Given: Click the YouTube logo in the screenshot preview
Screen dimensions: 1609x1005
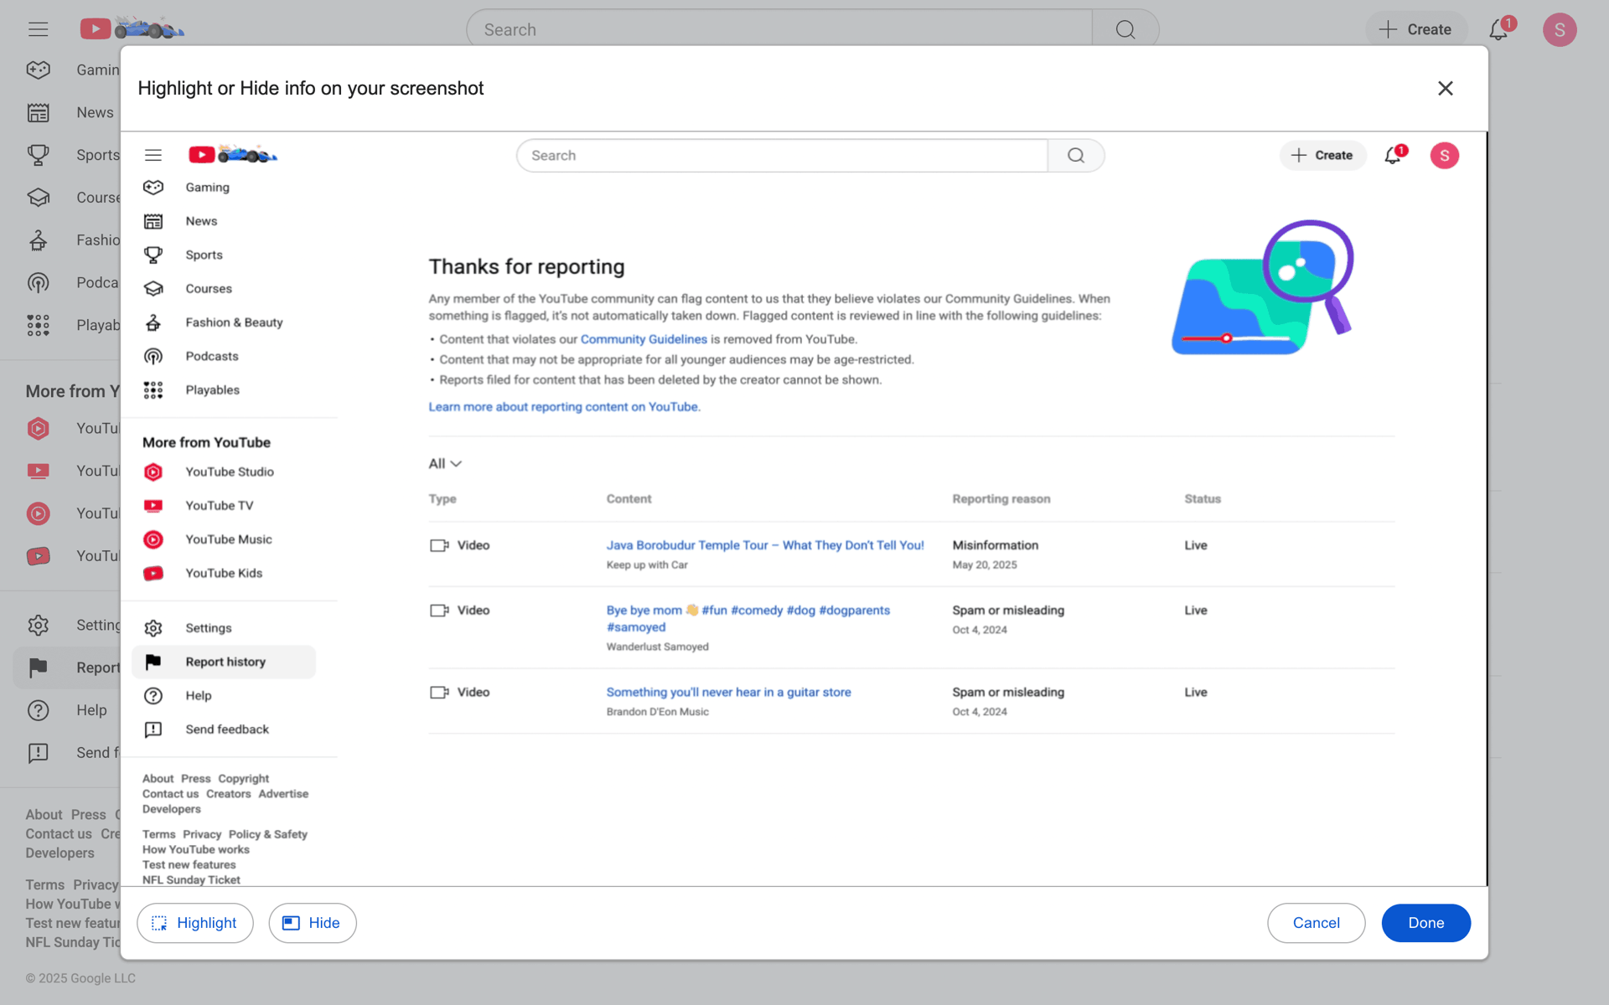Looking at the screenshot, I should (233, 155).
